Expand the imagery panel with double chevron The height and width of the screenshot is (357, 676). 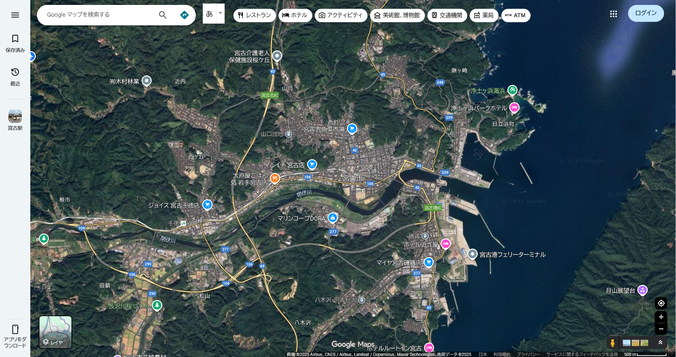coord(660,343)
